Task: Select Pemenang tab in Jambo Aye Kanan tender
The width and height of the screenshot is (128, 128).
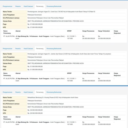Action: pos(40,49)
